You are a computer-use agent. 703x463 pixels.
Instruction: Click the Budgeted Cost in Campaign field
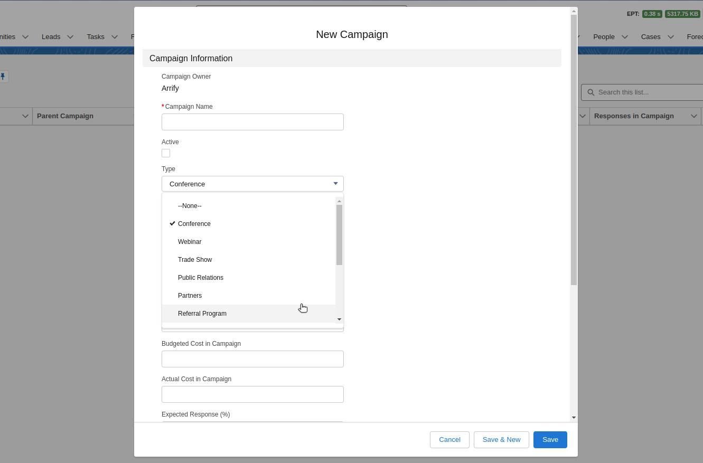252,359
